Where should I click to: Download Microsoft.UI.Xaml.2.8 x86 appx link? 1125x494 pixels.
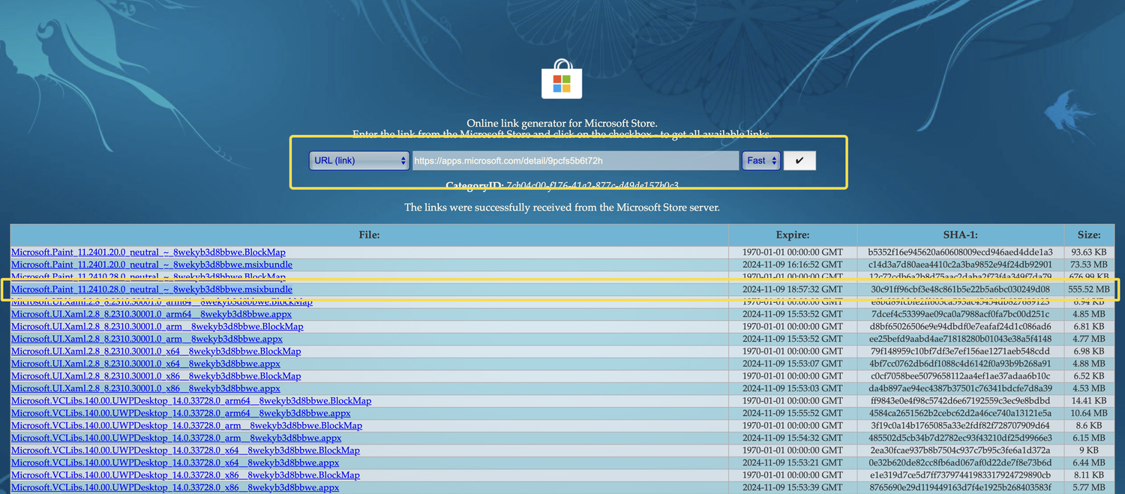[x=145, y=388]
